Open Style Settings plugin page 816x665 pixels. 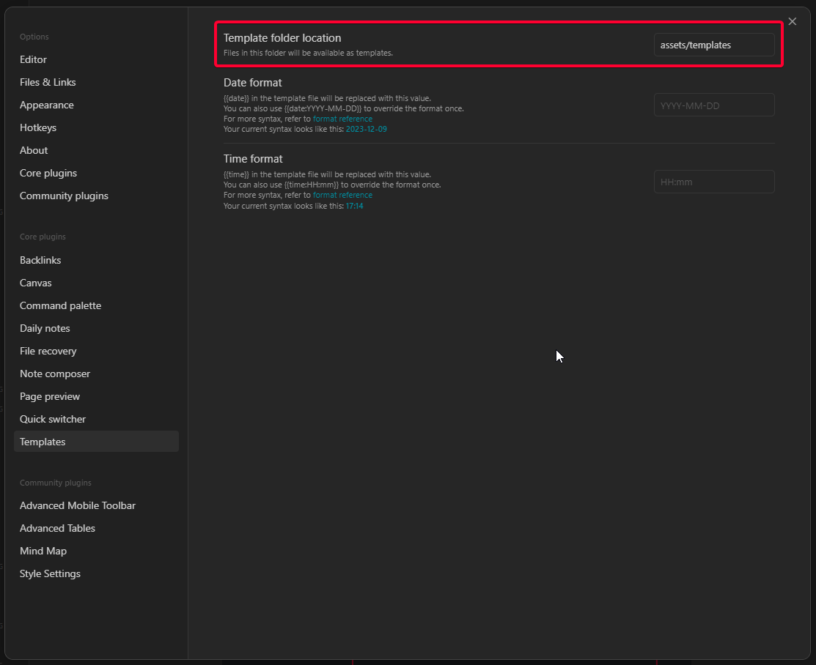pyautogui.click(x=50, y=573)
